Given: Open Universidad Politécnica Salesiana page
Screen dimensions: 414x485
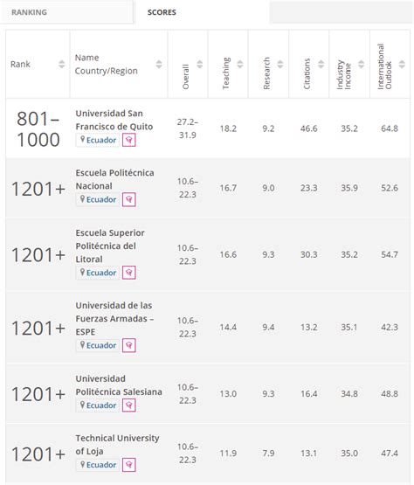Looking at the screenshot, I should point(119,385).
